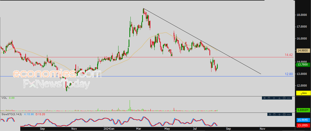Click the 18.0000 price axis label
311x131 pixels.
coord(302,15)
